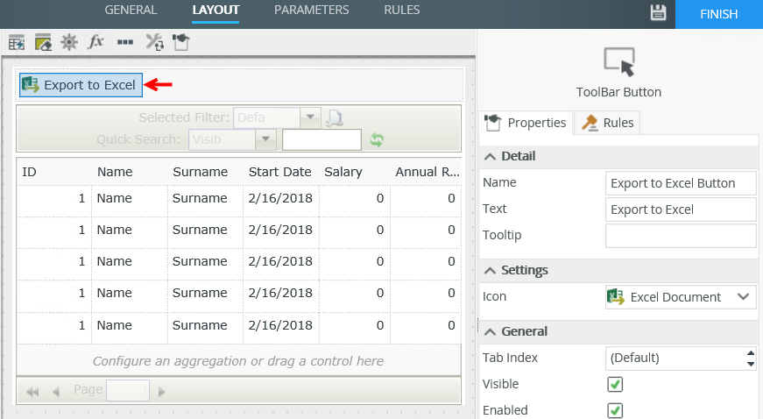Click the fx expressions toolbar icon
Image resolution: width=763 pixels, height=419 pixels.
tap(96, 42)
